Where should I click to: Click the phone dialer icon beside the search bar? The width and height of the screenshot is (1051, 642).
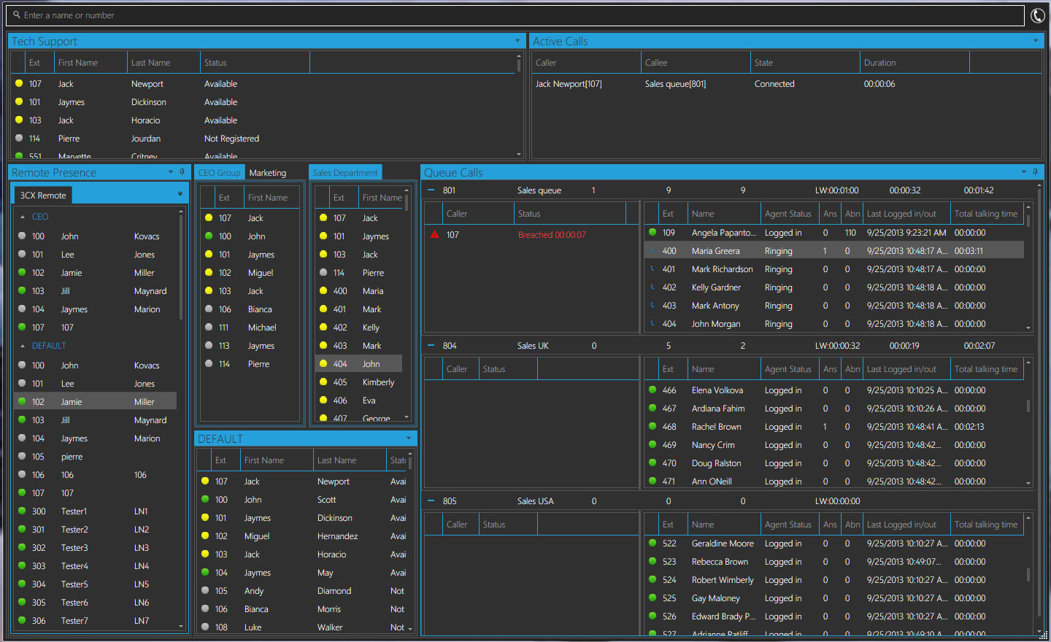1037,15
